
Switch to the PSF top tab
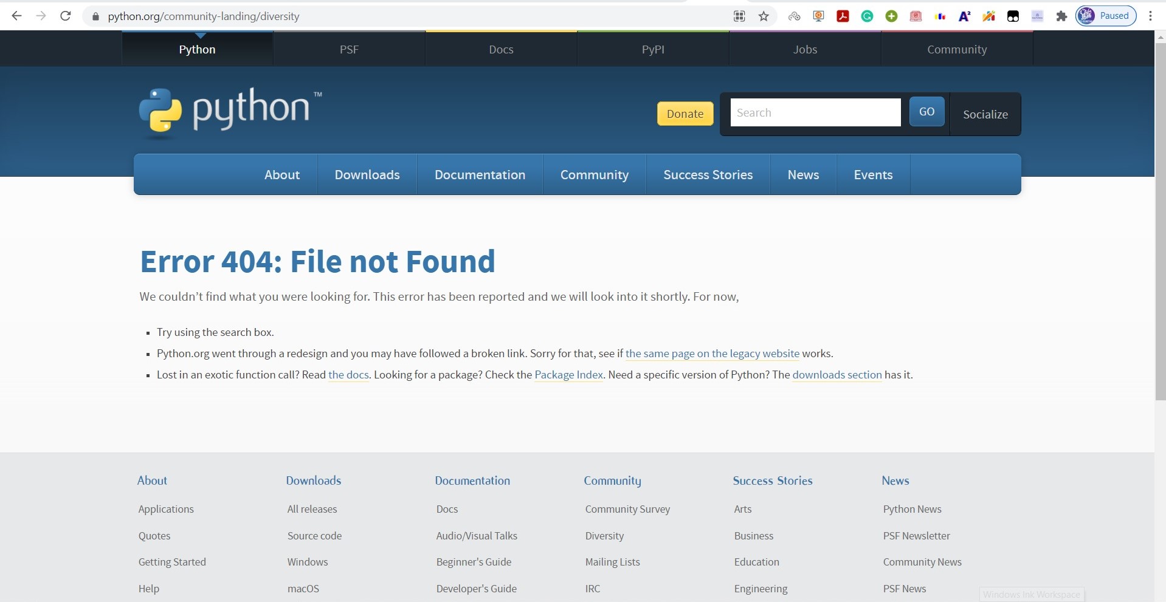(349, 49)
